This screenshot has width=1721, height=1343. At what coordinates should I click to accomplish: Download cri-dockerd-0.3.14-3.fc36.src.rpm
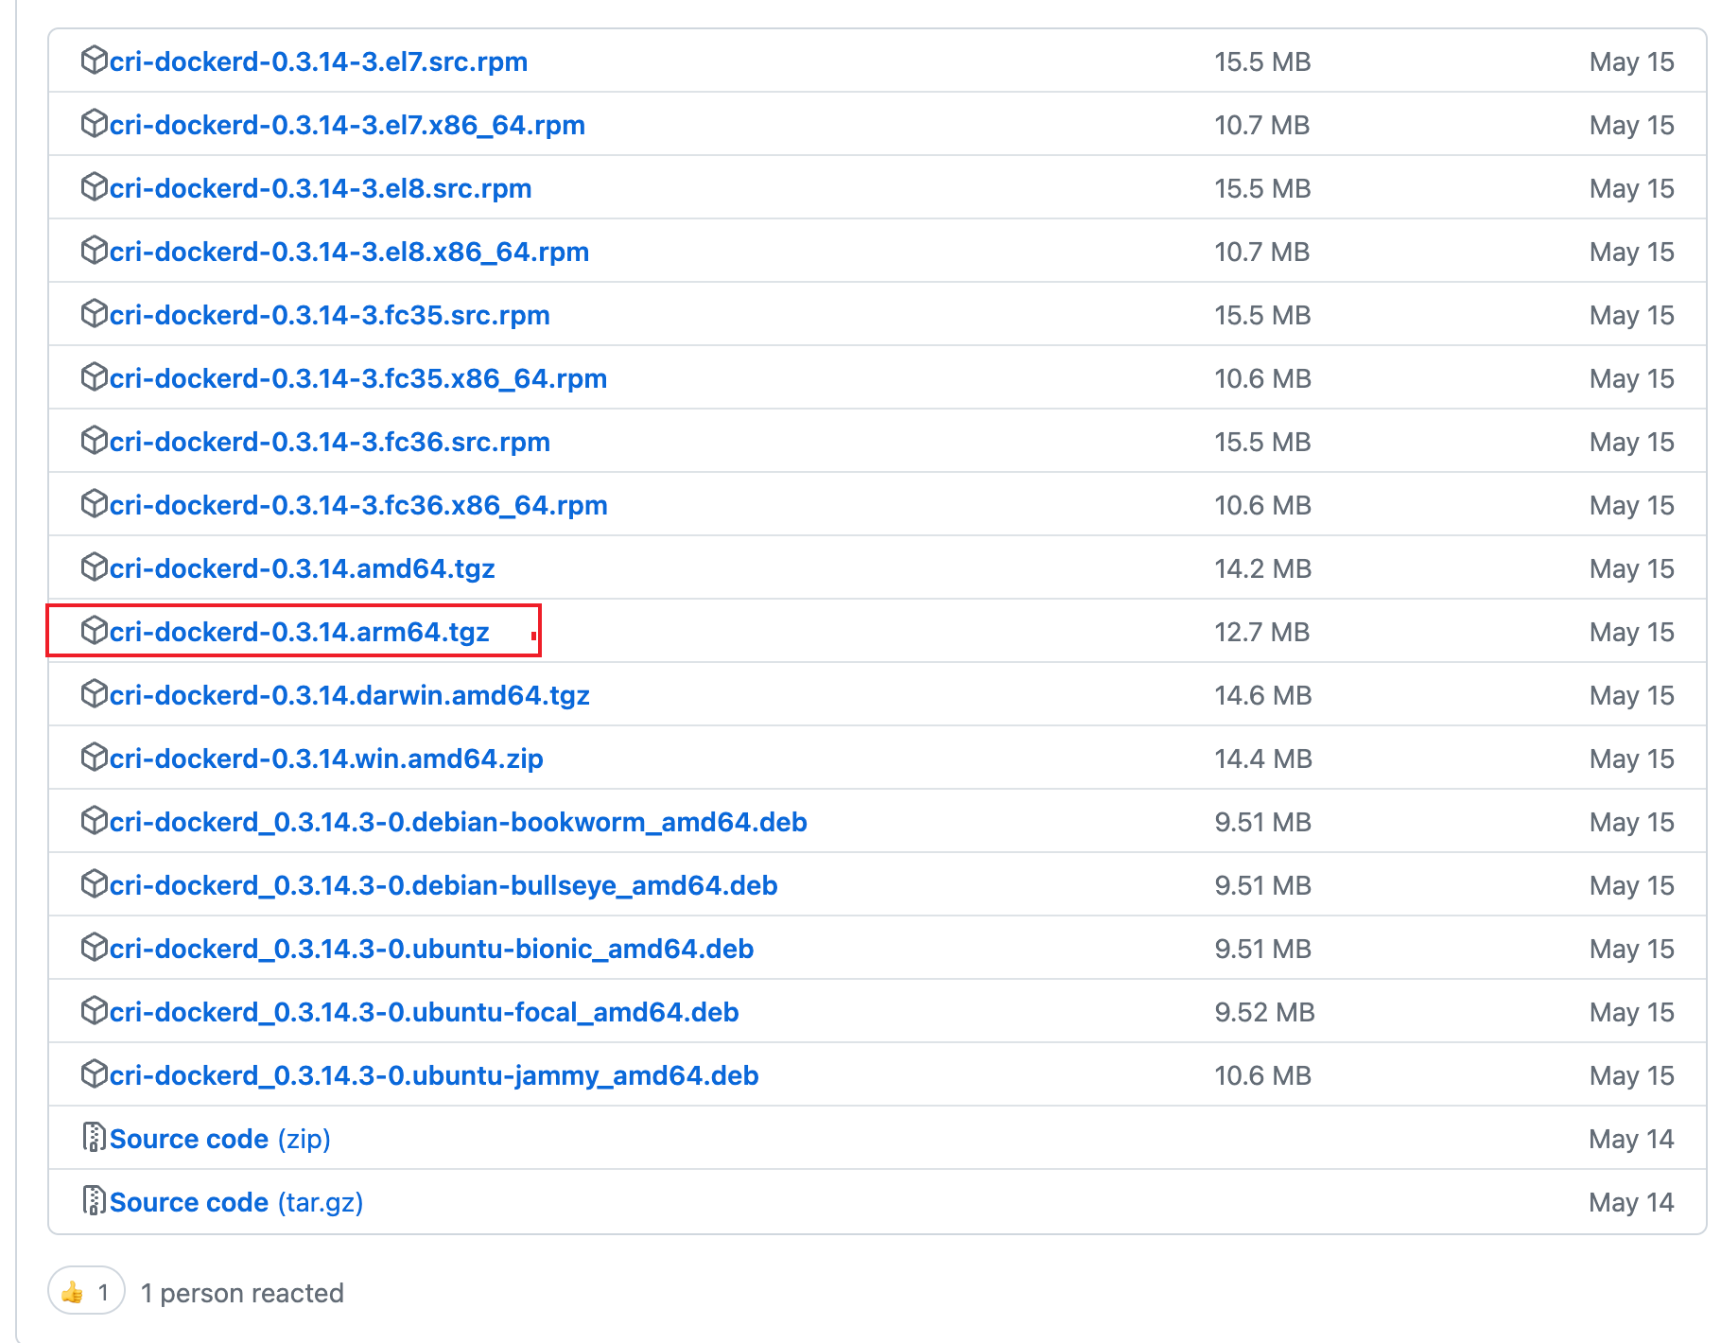(329, 442)
